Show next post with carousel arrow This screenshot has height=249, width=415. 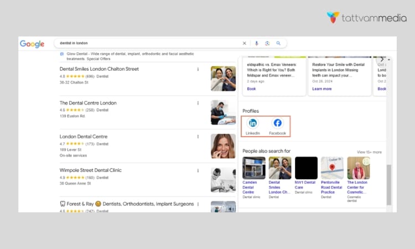tap(382, 59)
